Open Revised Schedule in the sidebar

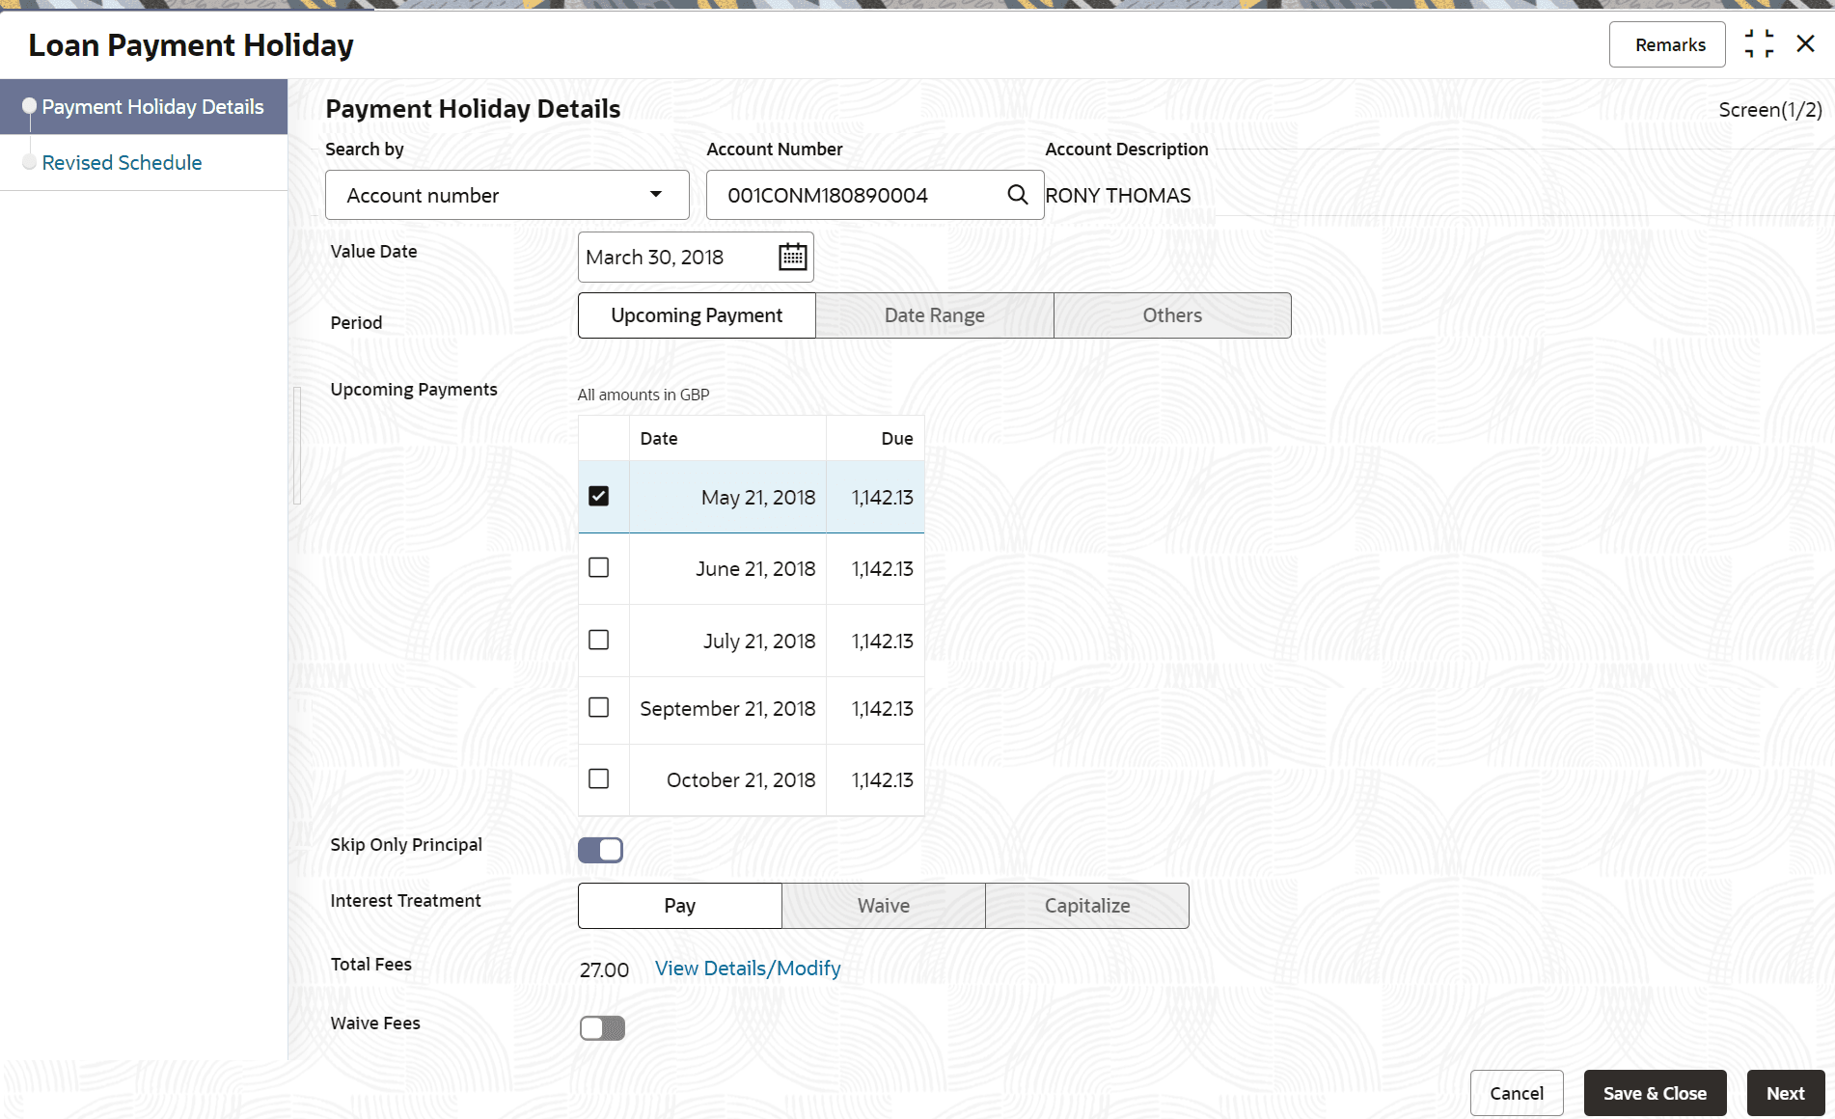(122, 163)
